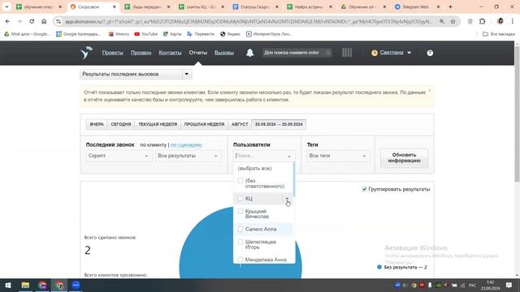The image size is (520, 292).
Task: Go to browser home page
Action: 44,21
